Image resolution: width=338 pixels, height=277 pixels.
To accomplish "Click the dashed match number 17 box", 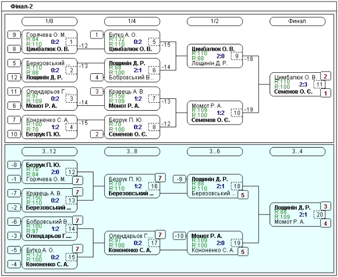I will [x=154, y=243].
